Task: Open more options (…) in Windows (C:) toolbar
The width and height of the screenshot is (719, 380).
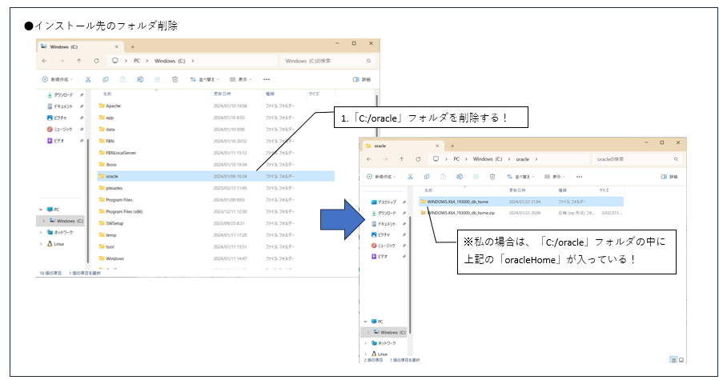Action: pos(267,79)
